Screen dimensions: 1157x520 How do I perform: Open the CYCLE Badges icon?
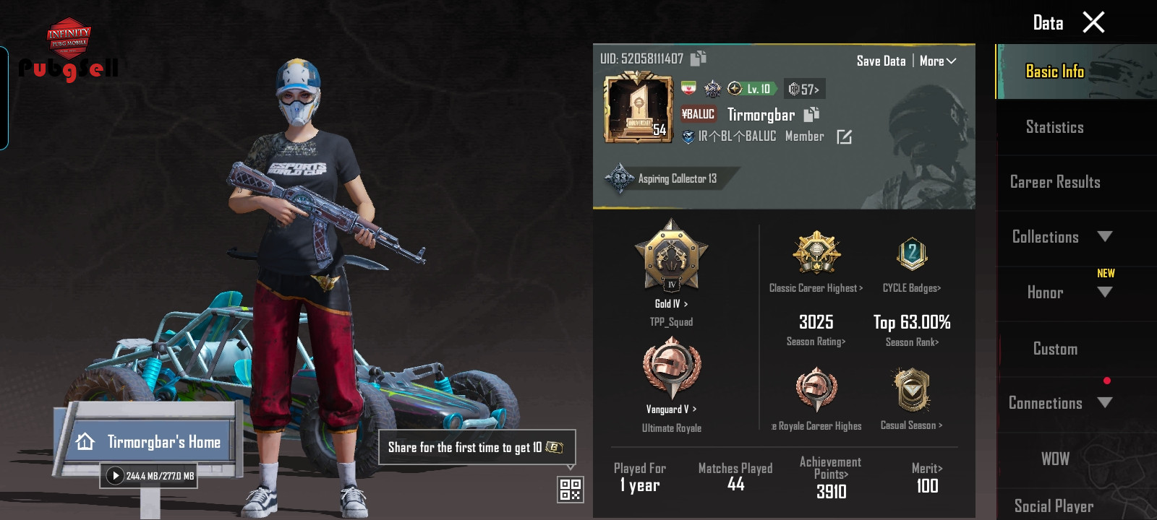[912, 254]
